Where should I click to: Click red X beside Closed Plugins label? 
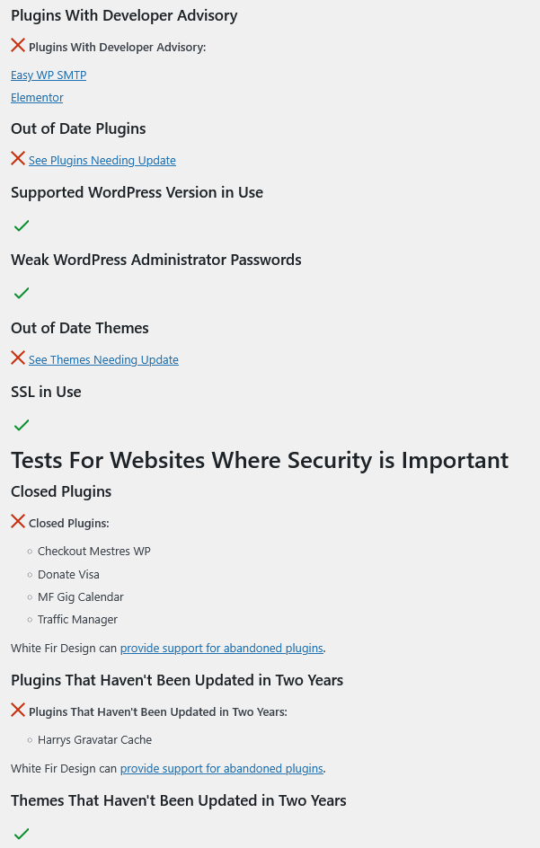click(18, 521)
